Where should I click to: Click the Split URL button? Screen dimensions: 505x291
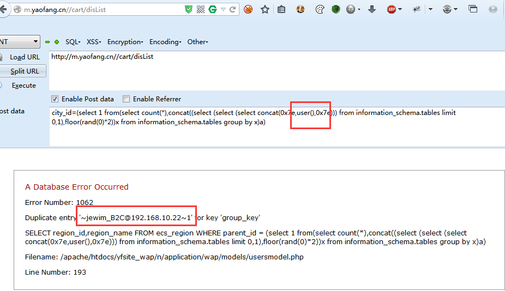(x=23, y=71)
